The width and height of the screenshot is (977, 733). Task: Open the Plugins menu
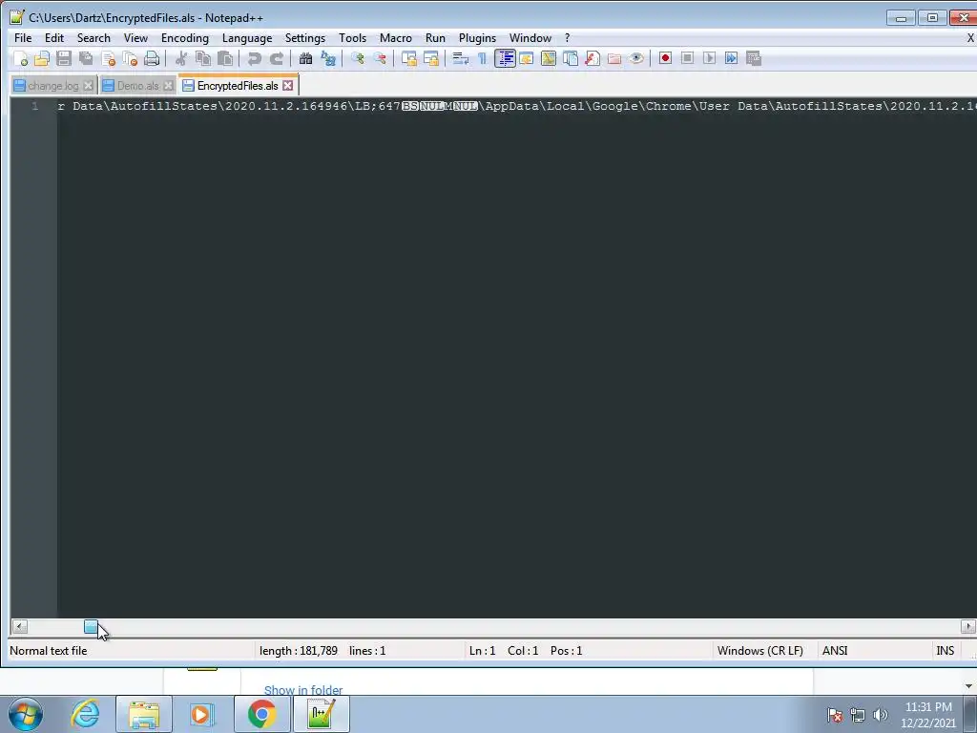(477, 38)
